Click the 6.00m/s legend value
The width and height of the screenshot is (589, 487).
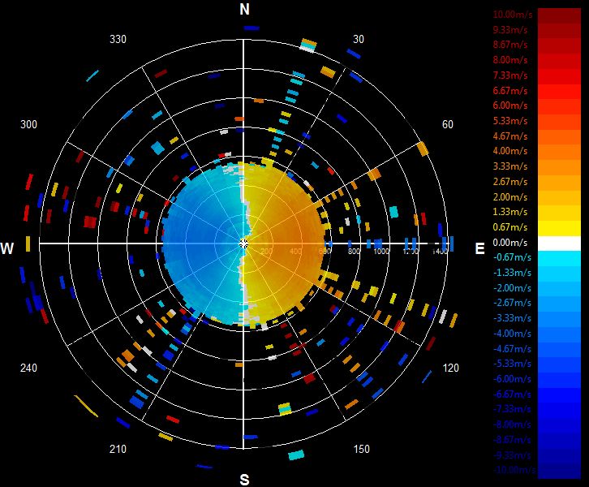[x=510, y=106]
